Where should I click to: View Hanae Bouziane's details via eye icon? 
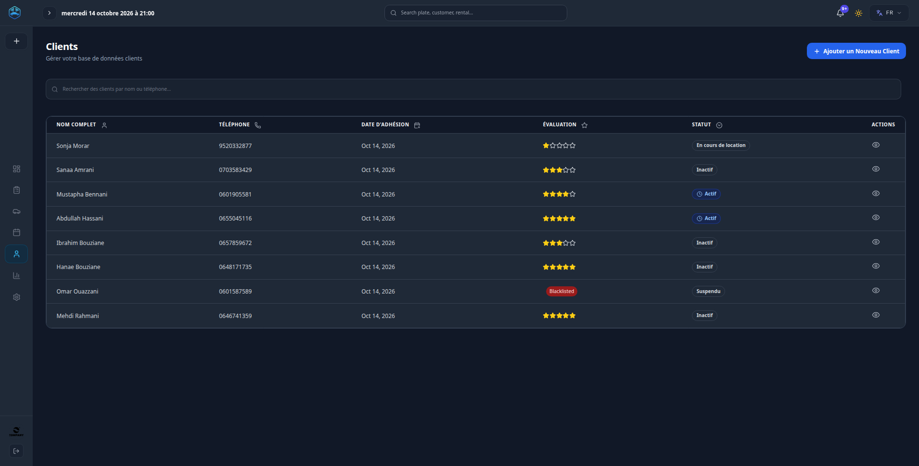click(876, 266)
